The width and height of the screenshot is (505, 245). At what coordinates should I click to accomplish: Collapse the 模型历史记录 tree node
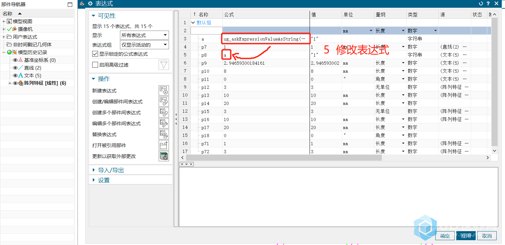click(4, 52)
